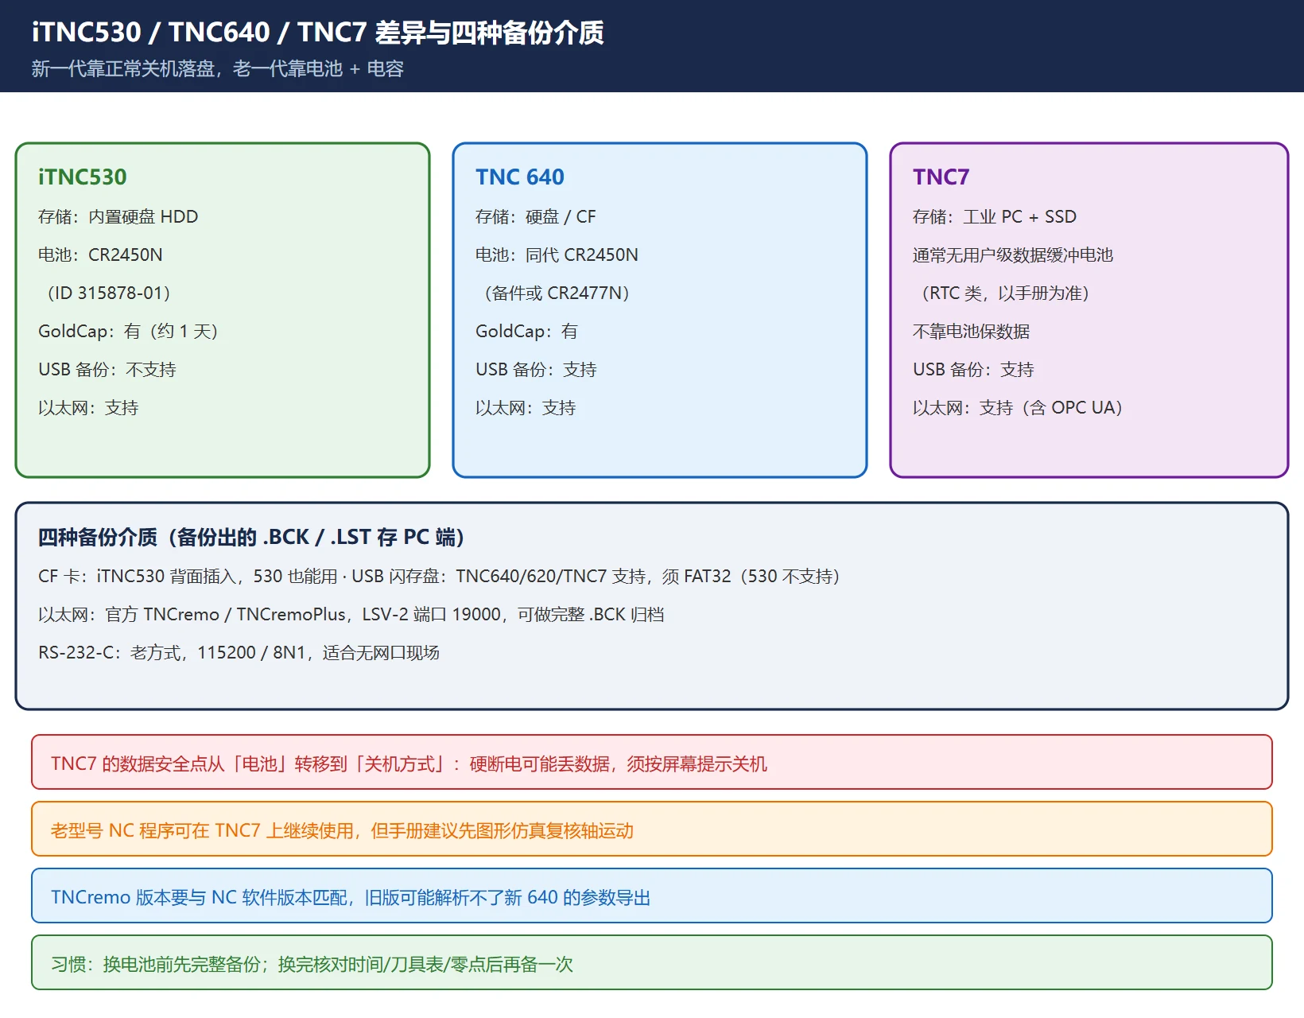Click "通常无用户级数据缓冲电池"
1304x1018 pixels.
coord(1013,254)
